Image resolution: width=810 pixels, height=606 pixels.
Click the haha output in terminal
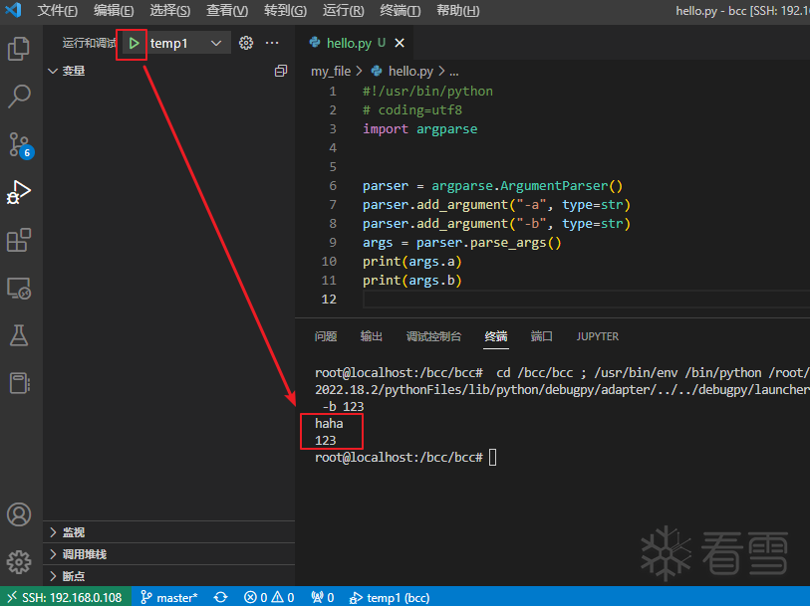point(329,424)
